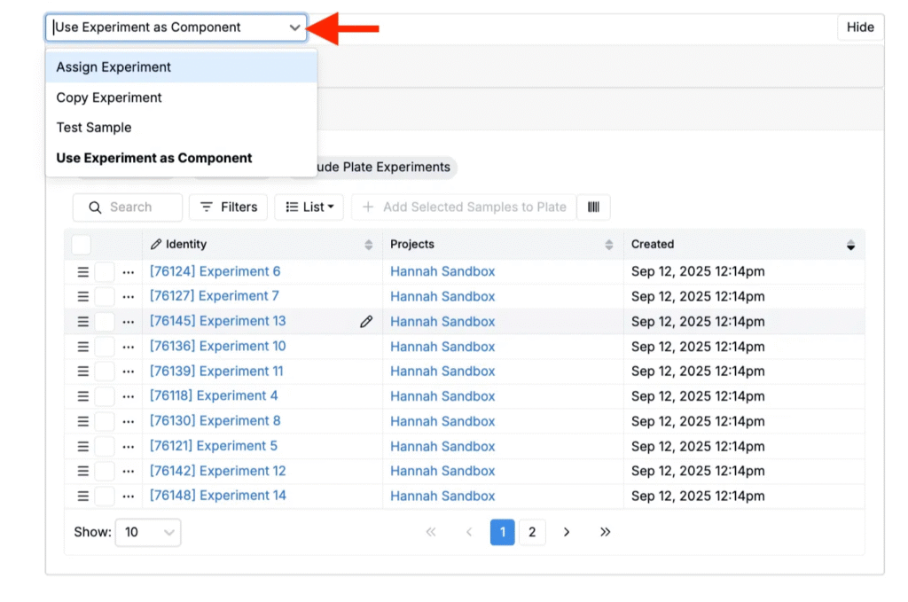This screenshot has height=602, width=908.
Task: Choose Assign Experiment from the dropdown list
Action: 113,67
